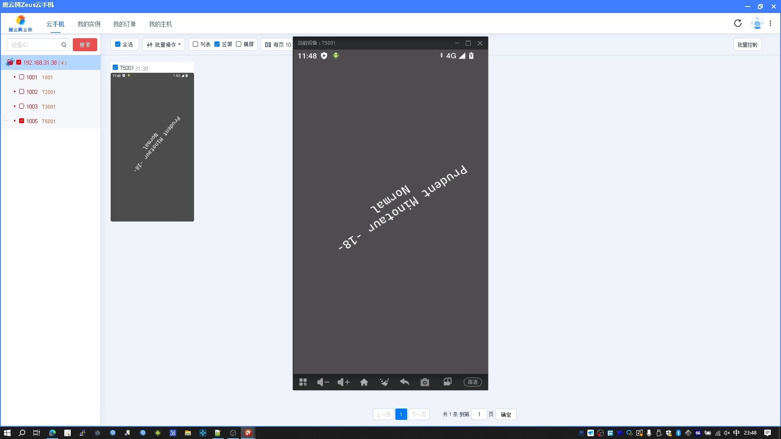Click the volume down icon
781x439 pixels.
[x=323, y=382]
